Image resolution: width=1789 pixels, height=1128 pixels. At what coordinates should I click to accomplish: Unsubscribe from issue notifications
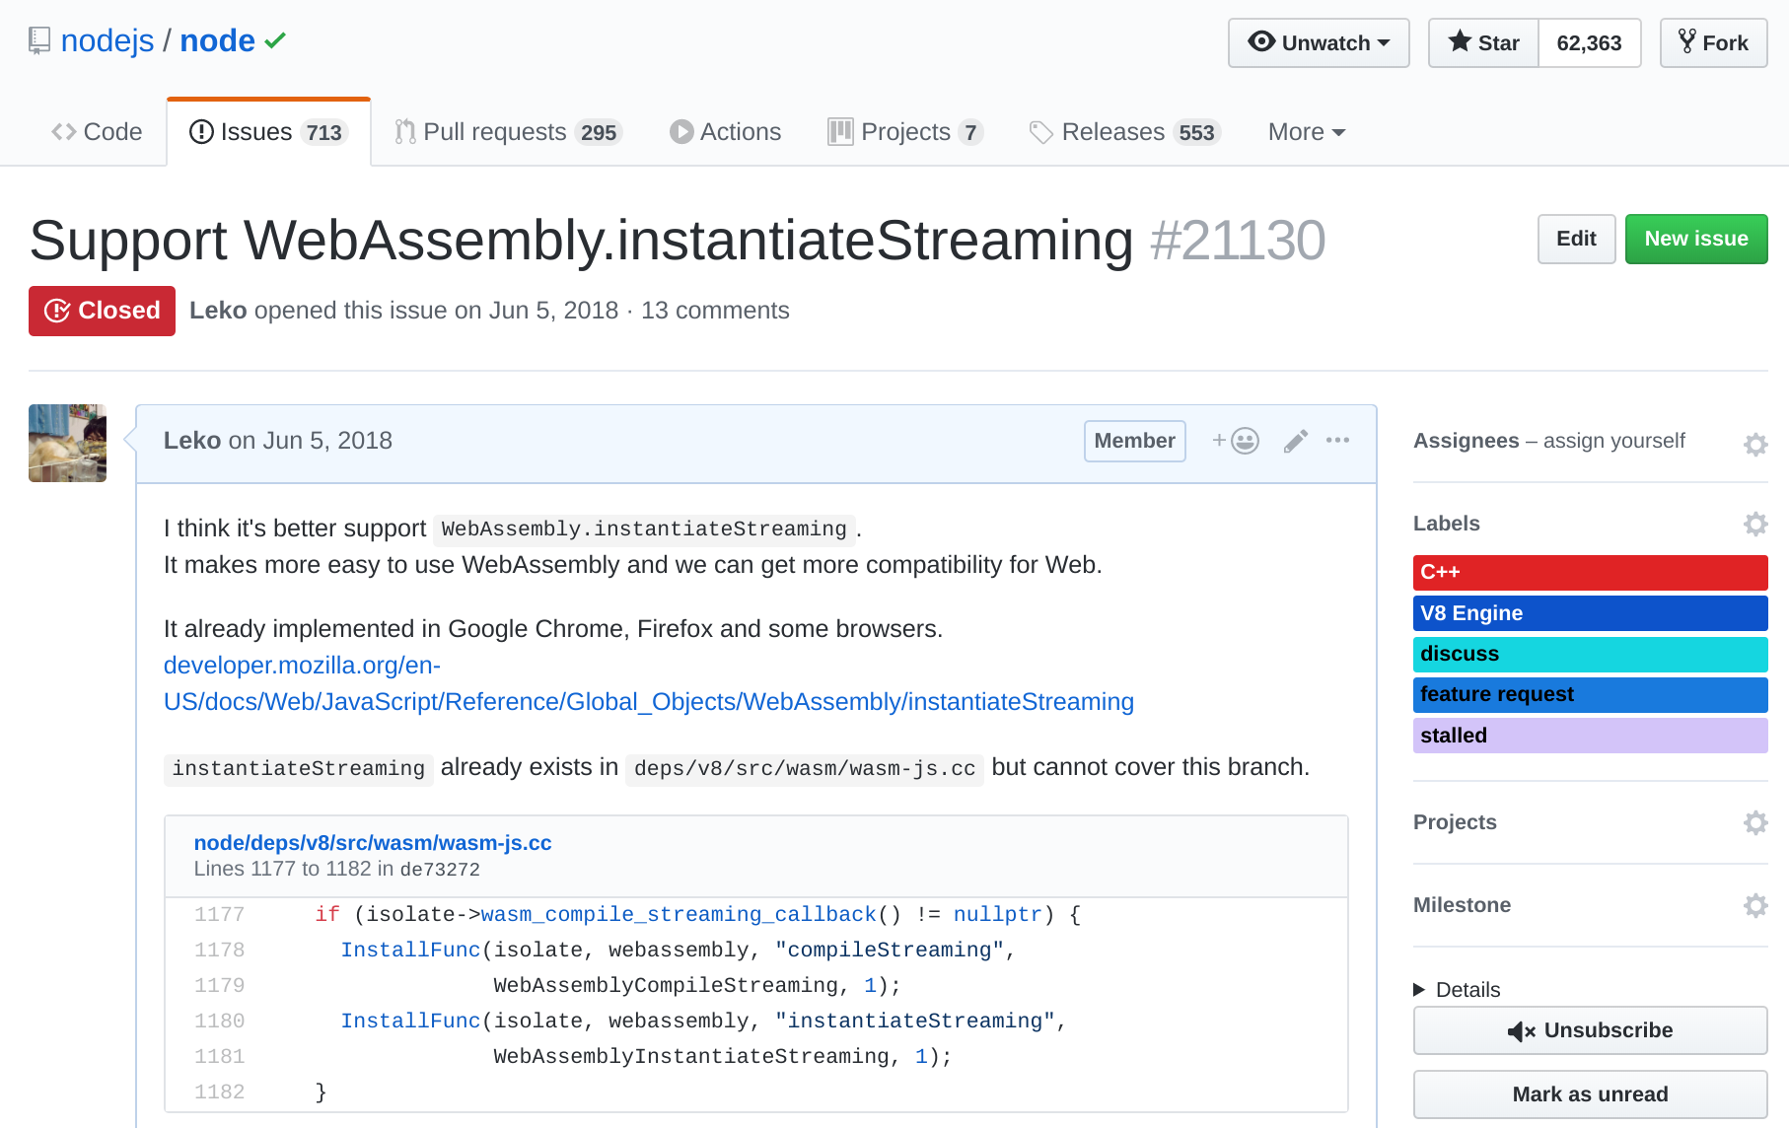[x=1590, y=1030]
